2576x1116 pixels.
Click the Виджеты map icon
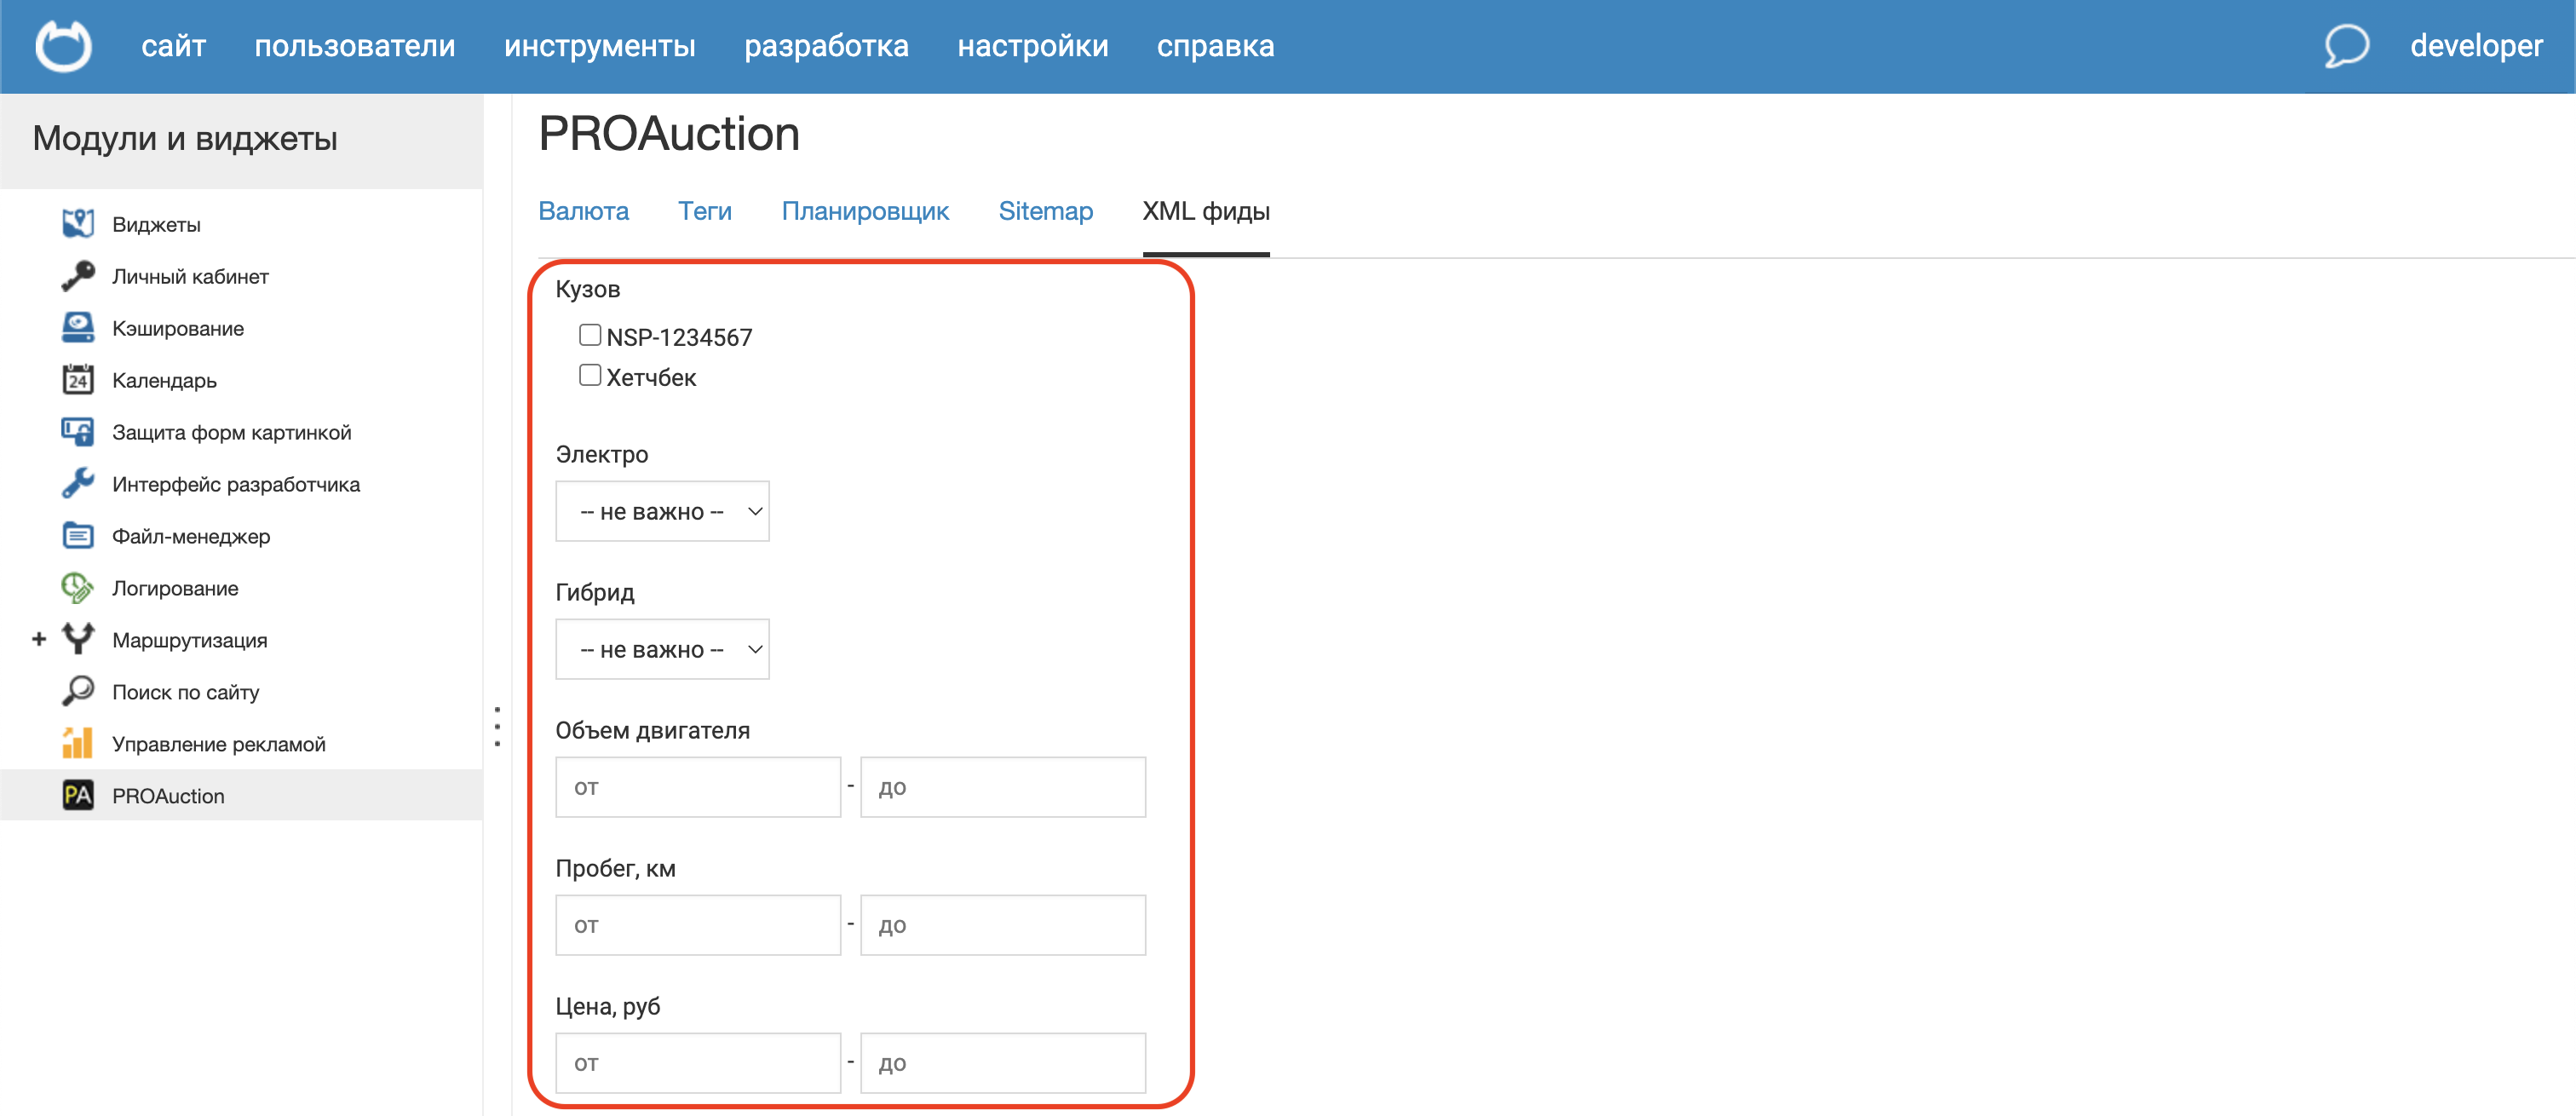tap(78, 224)
